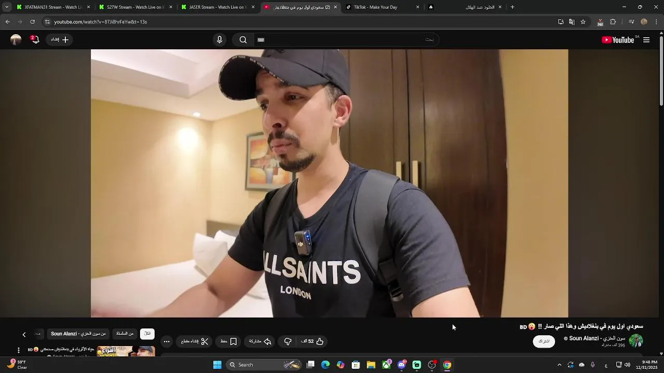Open OBS Studio from taskbar
The image size is (664, 373).
click(x=432, y=365)
